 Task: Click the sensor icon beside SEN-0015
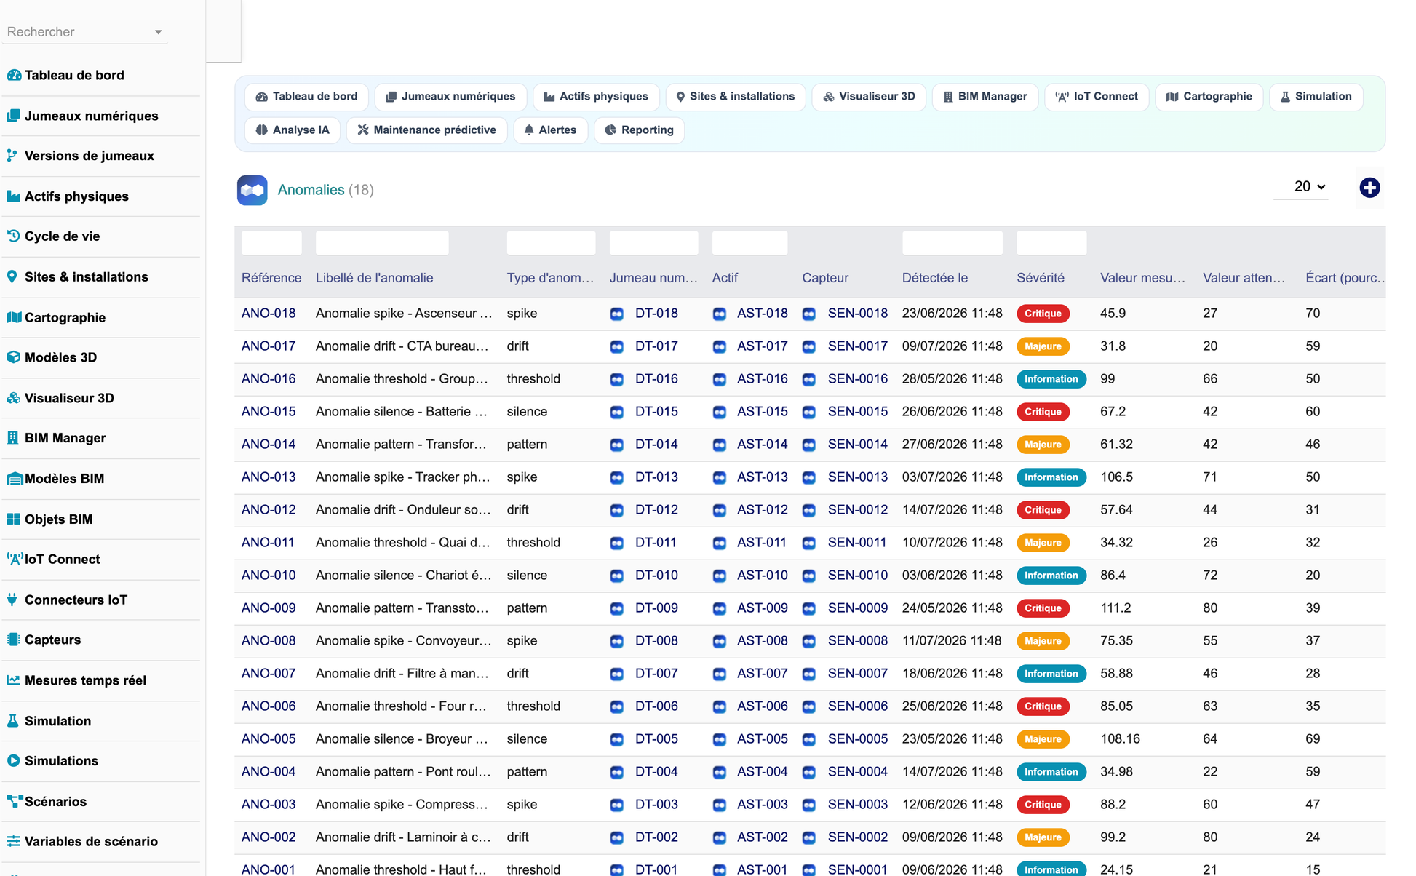809,413
